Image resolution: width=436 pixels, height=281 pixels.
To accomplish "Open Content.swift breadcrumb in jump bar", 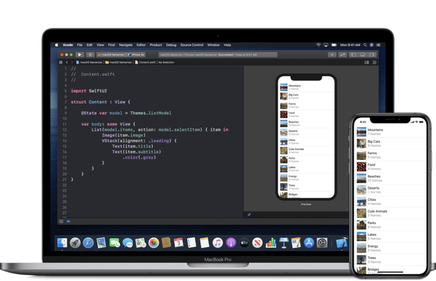I will 145,62.
